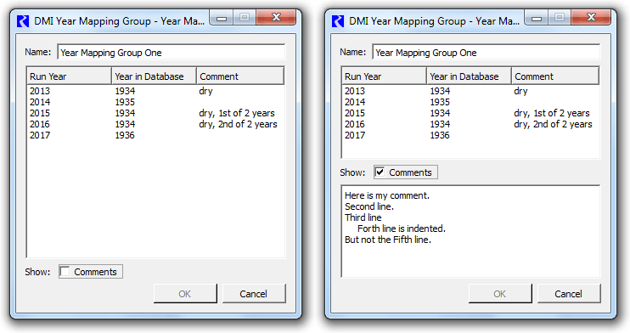Click database year 1936 cell in left window
The width and height of the screenshot is (630, 333).
(125, 135)
